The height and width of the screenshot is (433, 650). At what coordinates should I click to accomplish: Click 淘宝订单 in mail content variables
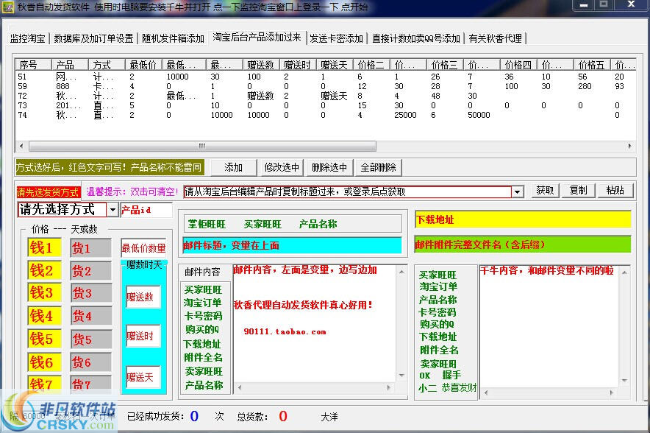click(x=203, y=303)
